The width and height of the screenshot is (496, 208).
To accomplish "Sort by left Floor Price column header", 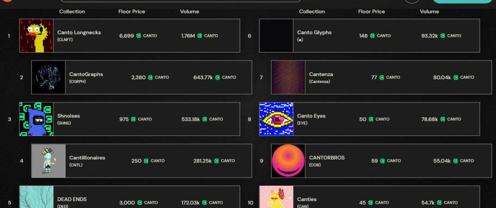I will tap(132, 12).
